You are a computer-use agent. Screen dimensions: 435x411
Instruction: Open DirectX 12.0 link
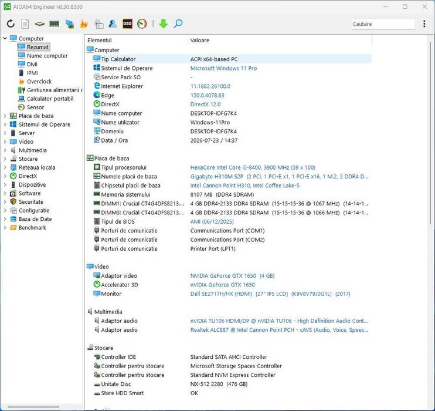click(x=205, y=104)
